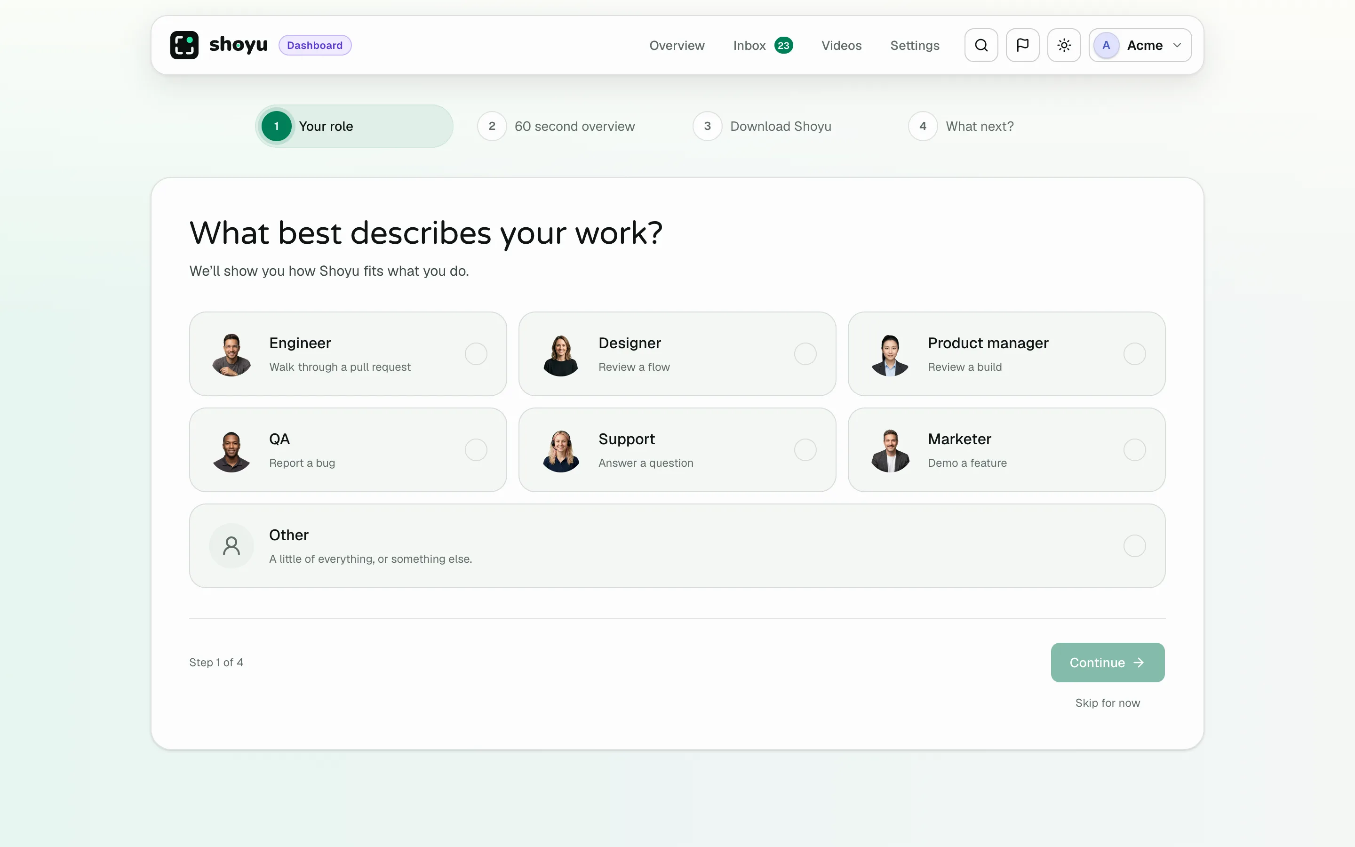Select the Engineer radio button

(x=476, y=354)
